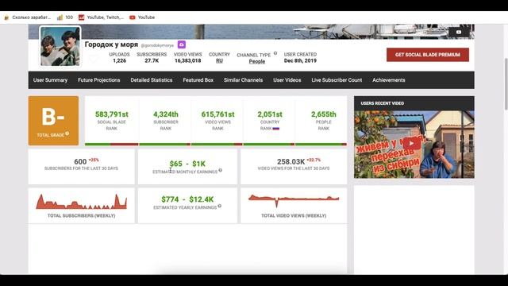Open the User Videos tab
Image resolution: width=508 pixels, height=286 pixels.
(287, 80)
